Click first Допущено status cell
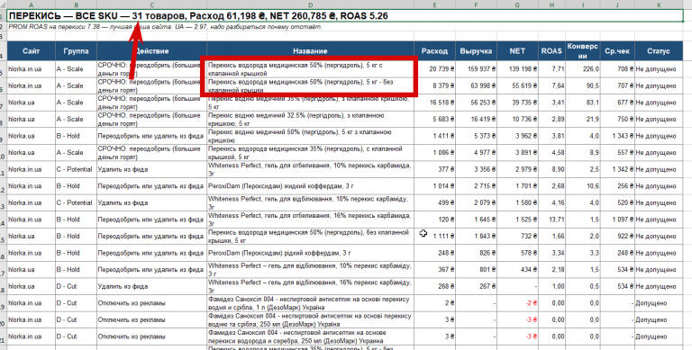This screenshot has height=350, width=692. [x=659, y=303]
